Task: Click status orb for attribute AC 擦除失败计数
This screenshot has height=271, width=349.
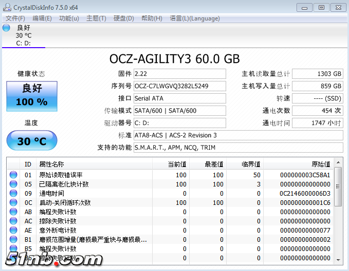Action: click(x=13, y=221)
